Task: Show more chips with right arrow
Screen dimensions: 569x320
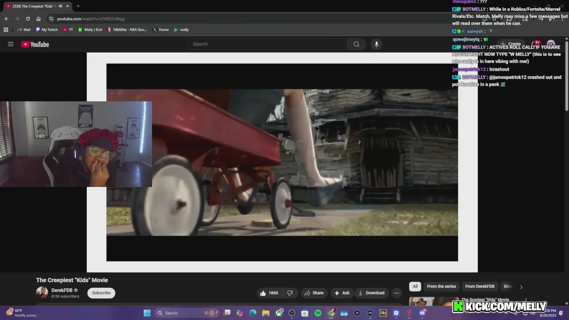Action: [521, 287]
